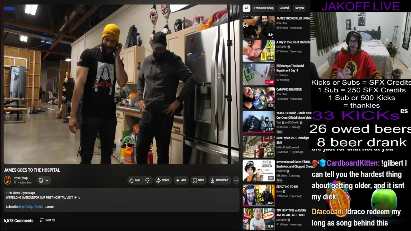Expand notification options chevron beside bell
This screenshot has height=231, width=411.
(47, 180)
